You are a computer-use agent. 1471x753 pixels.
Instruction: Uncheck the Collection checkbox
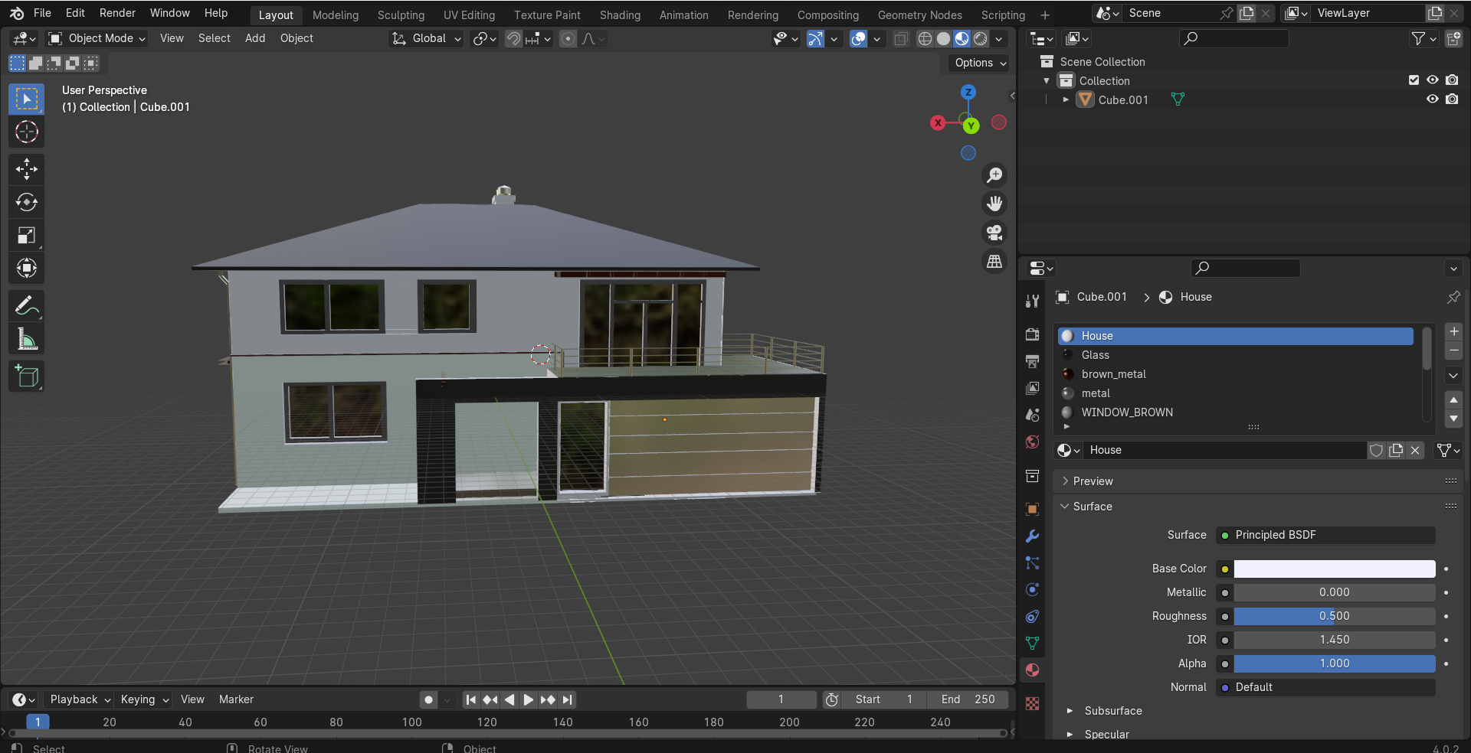click(1412, 80)
